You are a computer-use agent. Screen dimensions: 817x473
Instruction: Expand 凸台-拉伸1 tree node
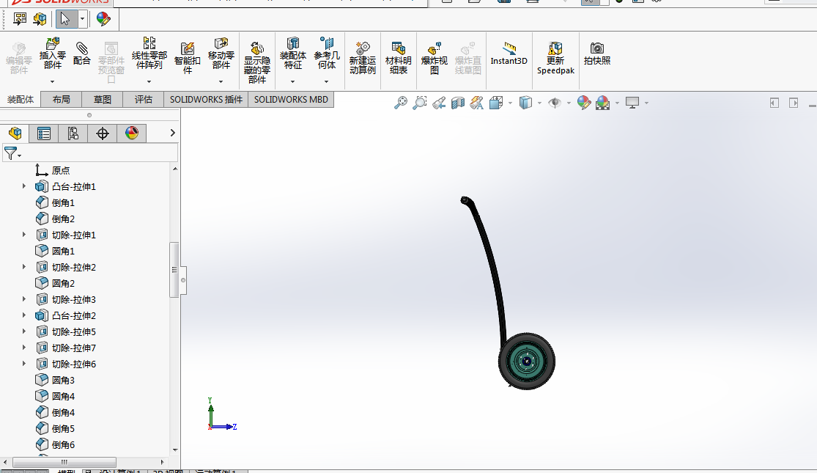[23, 186]
